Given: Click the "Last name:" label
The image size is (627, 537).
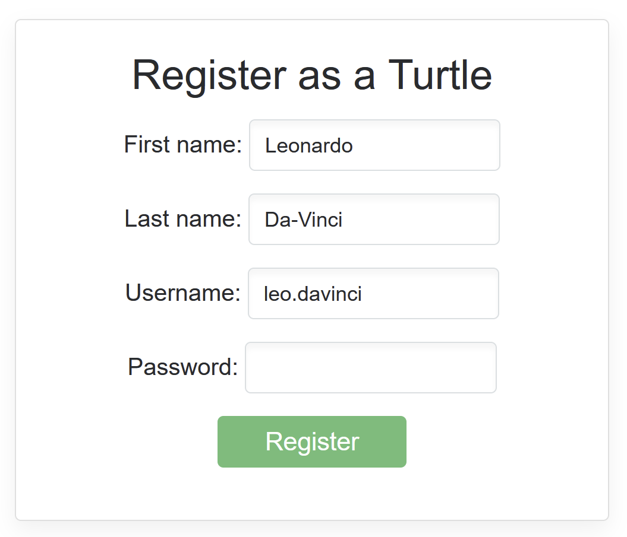Looking at the screenshot, I should click(182, 218).
